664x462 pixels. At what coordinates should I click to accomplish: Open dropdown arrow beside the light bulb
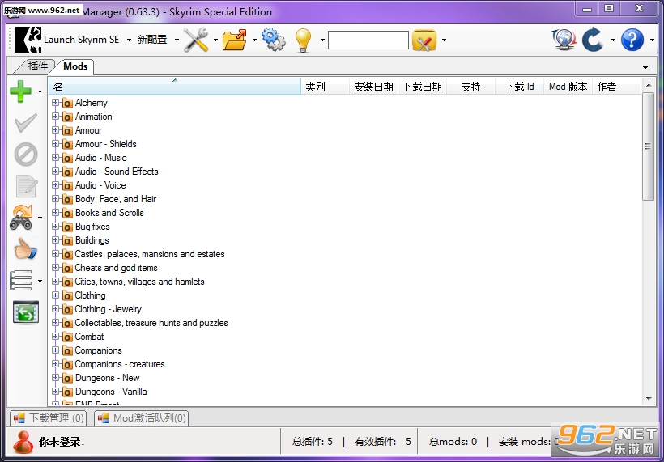[x=322, y=40]
